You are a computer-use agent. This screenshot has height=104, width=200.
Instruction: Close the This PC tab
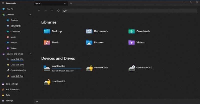(x=65, y=3)
